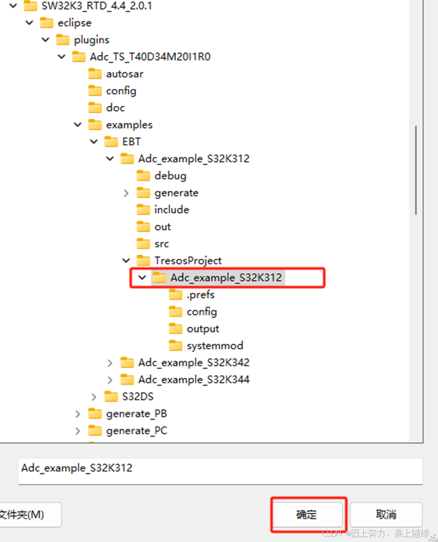Select the Adc_example_S32K342 tree label

pos(194,363)
